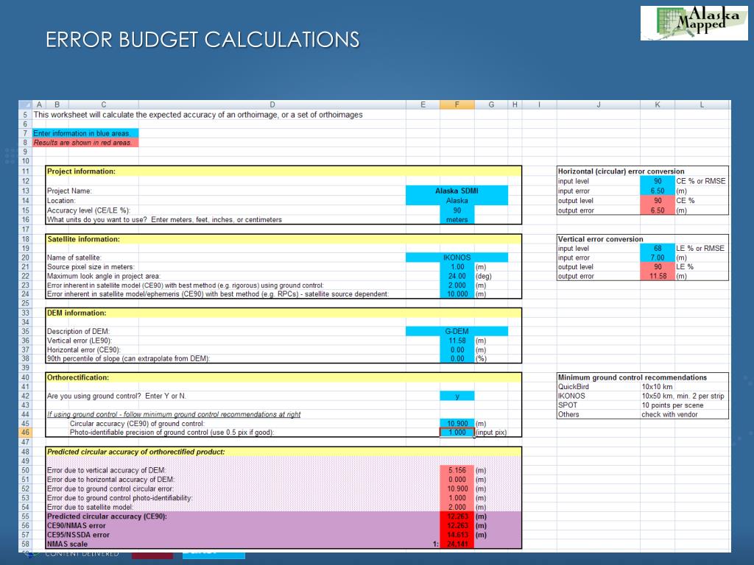Image resolution: width=754 pixels, height=565 pixels.
Task: Select the row 58 header
Action: click(x=25, y=544)
